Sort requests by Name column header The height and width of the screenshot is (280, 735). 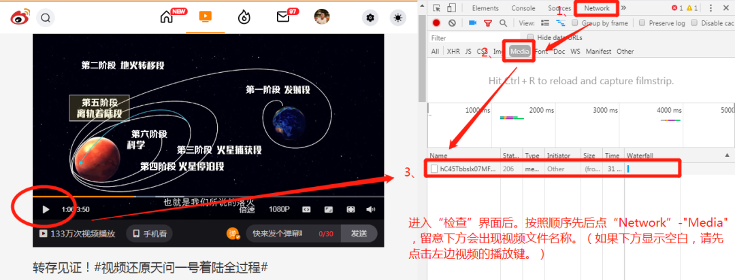[x=464, y=155]
